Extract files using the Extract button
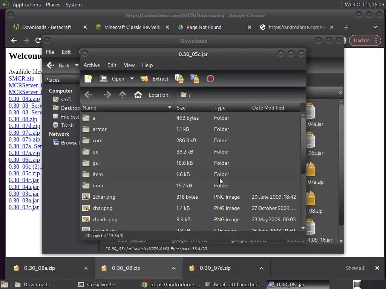 tap(155, 79)
